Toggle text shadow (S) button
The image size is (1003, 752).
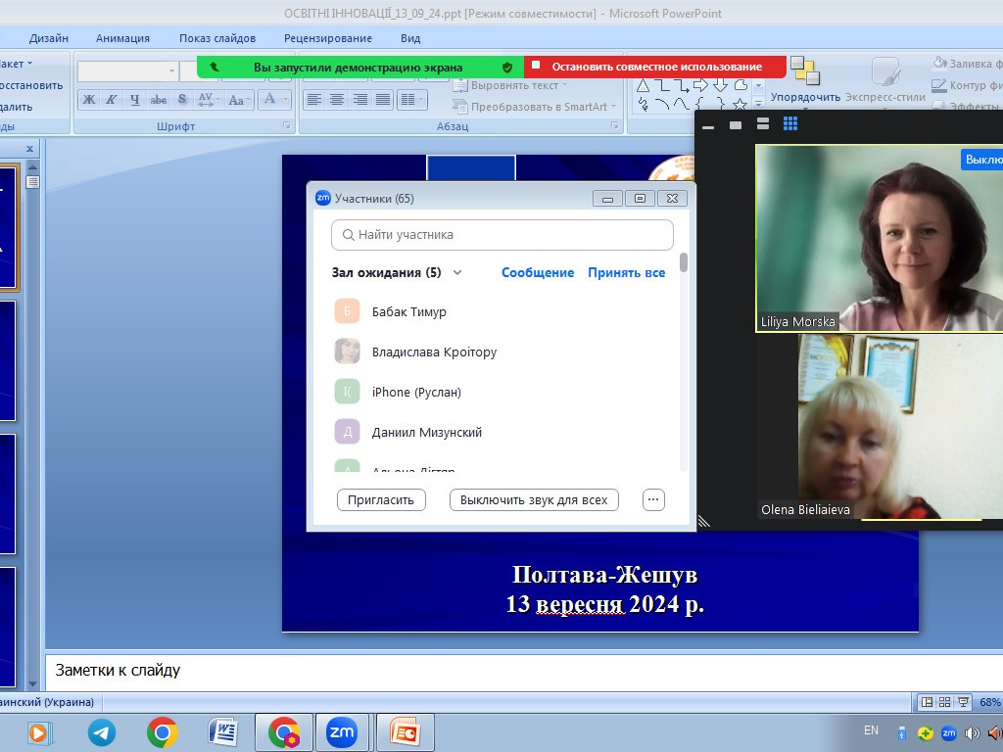(x=182, y=100)
